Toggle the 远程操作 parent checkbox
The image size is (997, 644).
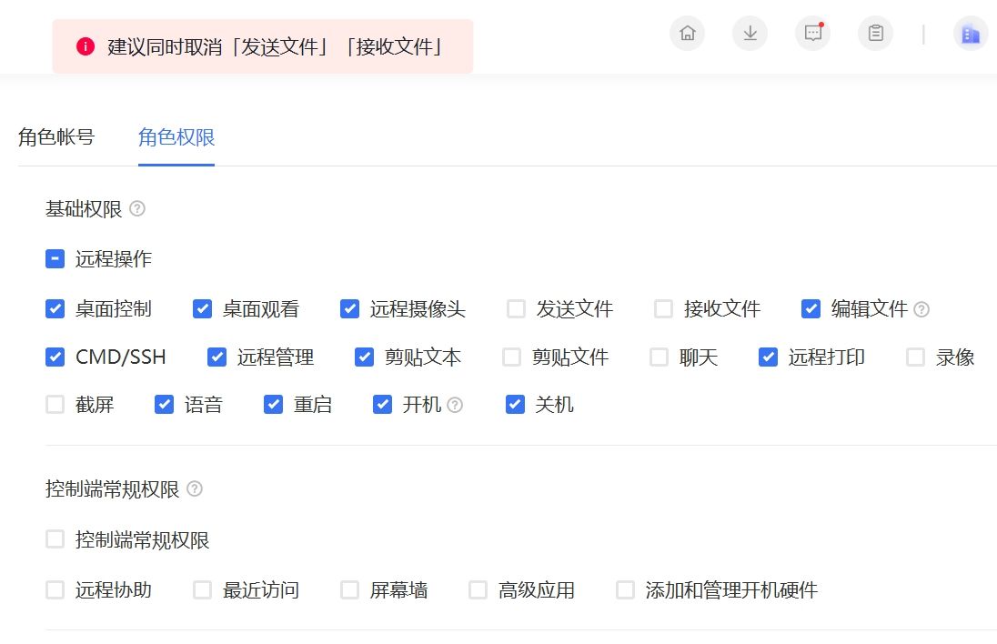pos(55,259)
